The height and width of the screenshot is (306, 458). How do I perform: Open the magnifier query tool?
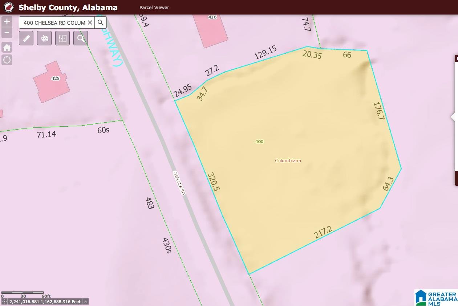pyautogui.click(x=81, y=38)
